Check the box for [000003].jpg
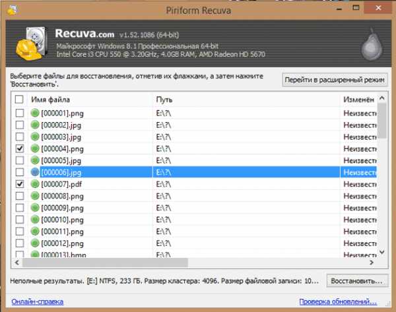 20,137
